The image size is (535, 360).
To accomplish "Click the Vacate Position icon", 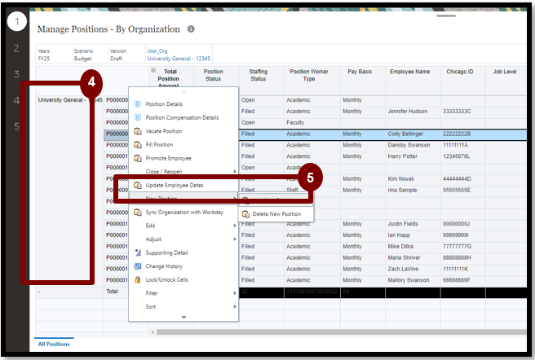I will [x=138, y=131].
